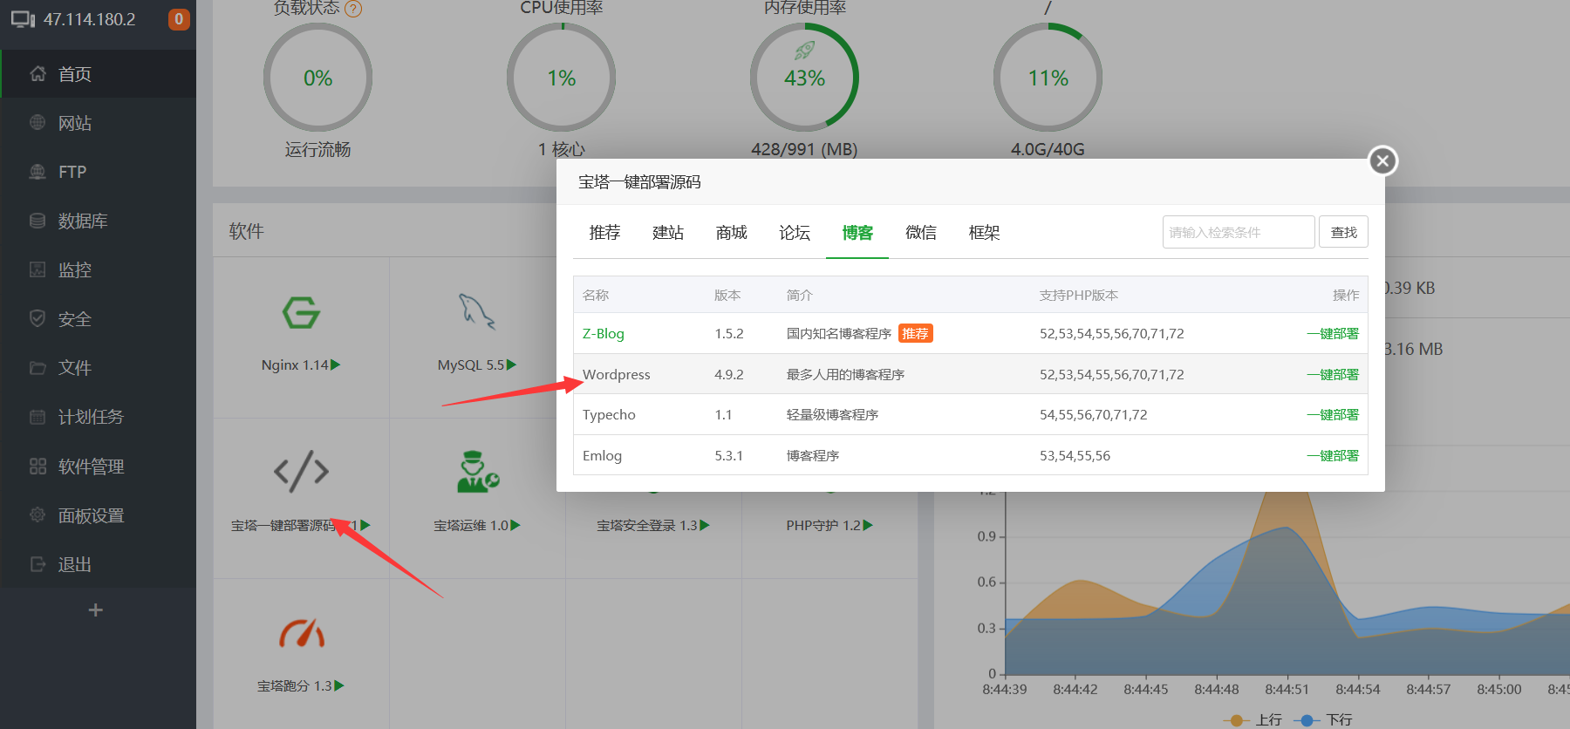
Task: Click the server monitor icon beside the IP address
Action: click(23, 19)
